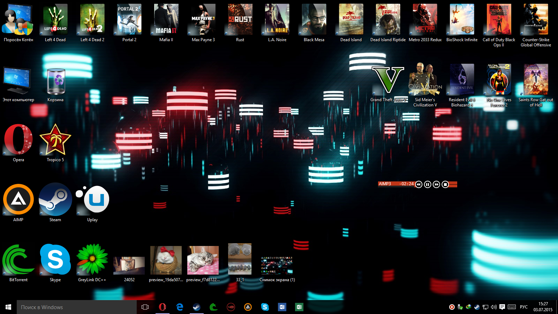This screenshot has height=314, width=558.
Task: Open the volume control tray icon
Action: coord(494,307)
